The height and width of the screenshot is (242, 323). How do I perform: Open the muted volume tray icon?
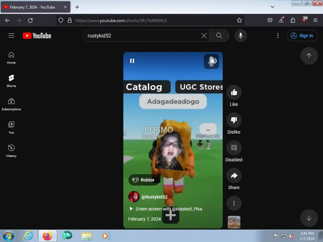point(291,236)
